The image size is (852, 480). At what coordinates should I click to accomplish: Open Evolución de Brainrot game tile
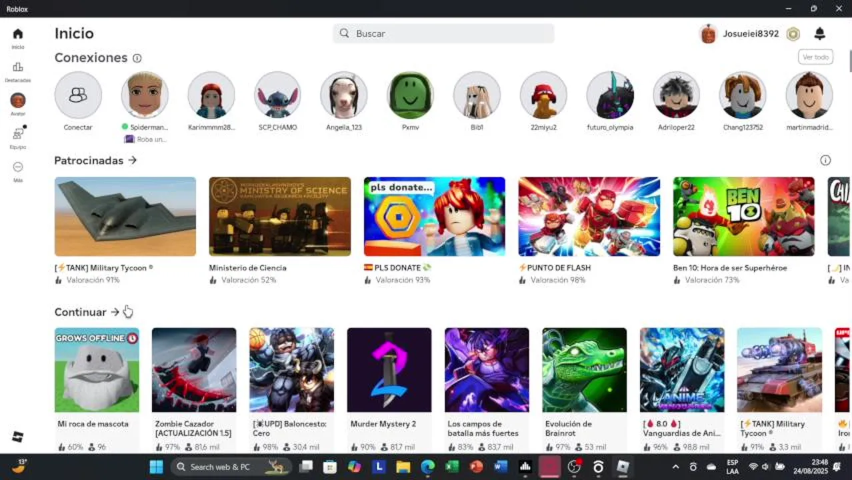click(x=584, y=370)
